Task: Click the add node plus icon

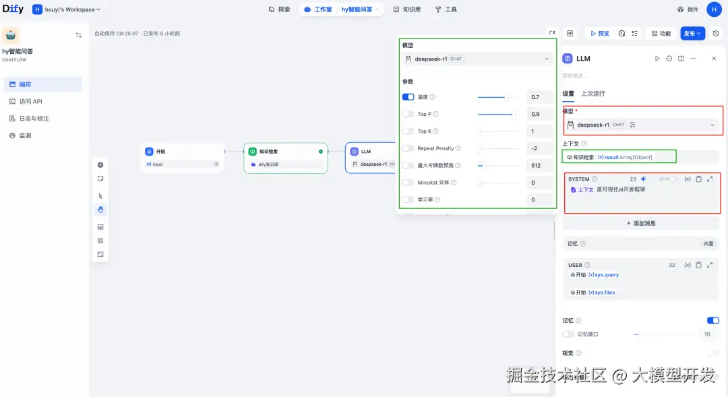Action: (100, 165)
